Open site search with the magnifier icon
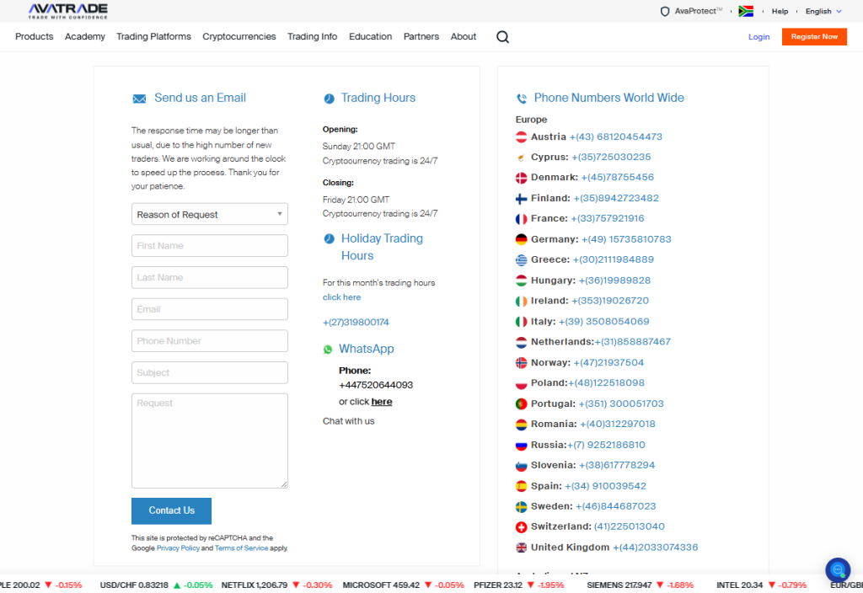 [x=502, y=37]
